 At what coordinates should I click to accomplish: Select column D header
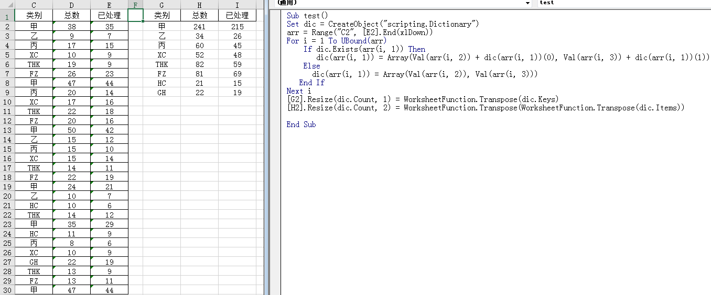[x=72, y=5]
